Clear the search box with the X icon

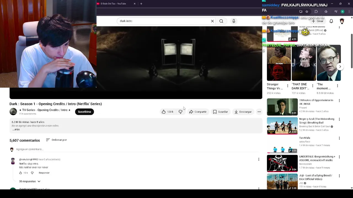coord(212,21)
